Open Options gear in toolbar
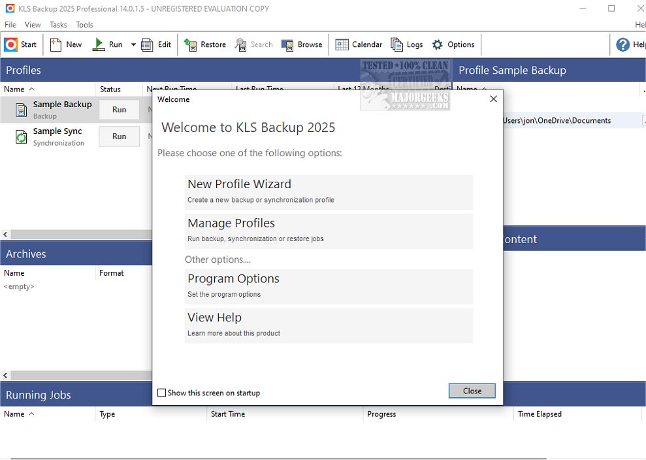The width and height of the screenshot is (646, 460). click(x=438, y=44)
